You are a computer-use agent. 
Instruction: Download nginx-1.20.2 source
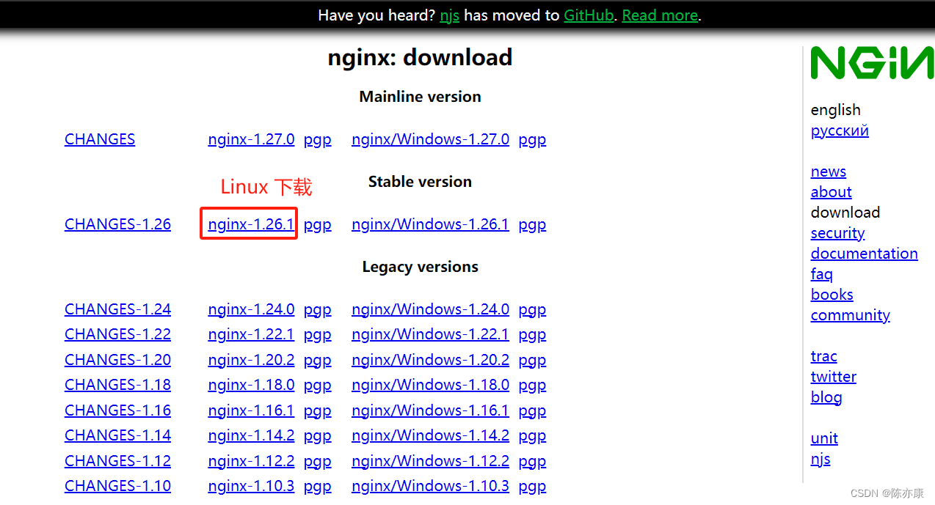pyautogui.click(x=251, y=360)
